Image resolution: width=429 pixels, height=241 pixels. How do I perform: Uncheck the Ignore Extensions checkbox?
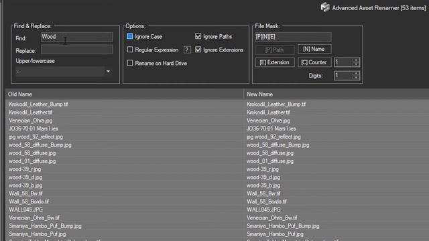pos(198,50)
